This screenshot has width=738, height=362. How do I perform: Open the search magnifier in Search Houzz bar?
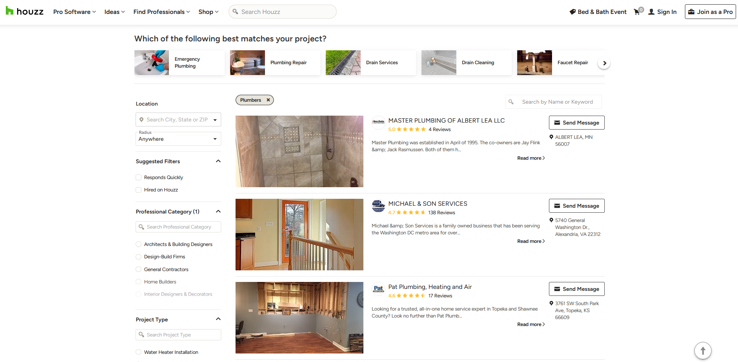[x=235, y=12]
